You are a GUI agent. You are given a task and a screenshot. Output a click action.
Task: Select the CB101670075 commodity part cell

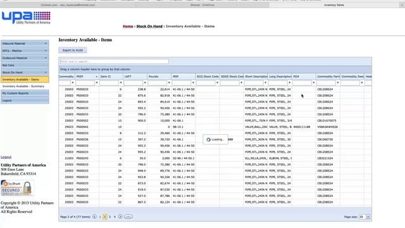(x=328, y=121)
